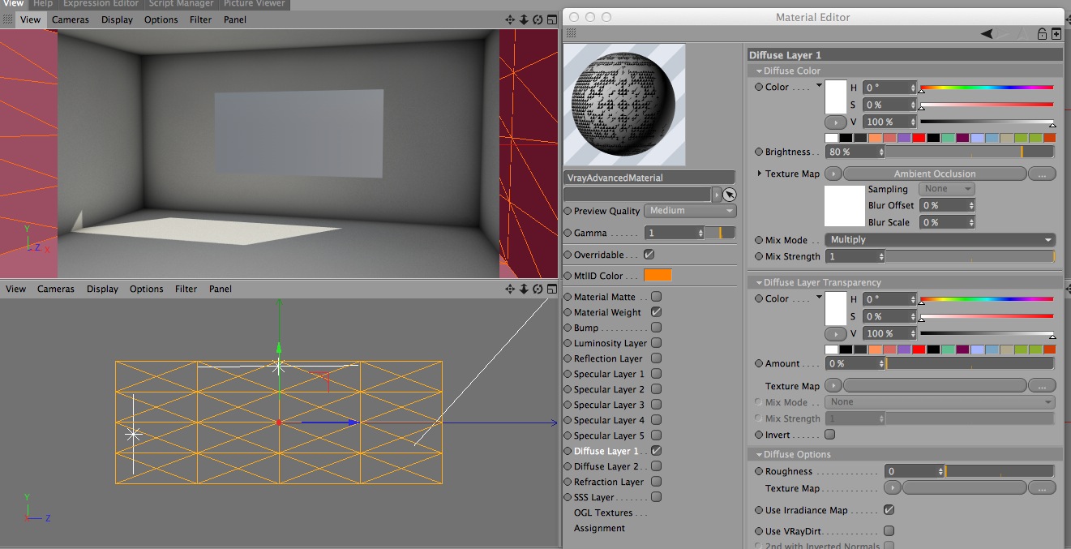Viewport: 1071px width, 549px height.
Task: Click the Diffuse Texture Map browse ellipsis button
Action: 1042,174
